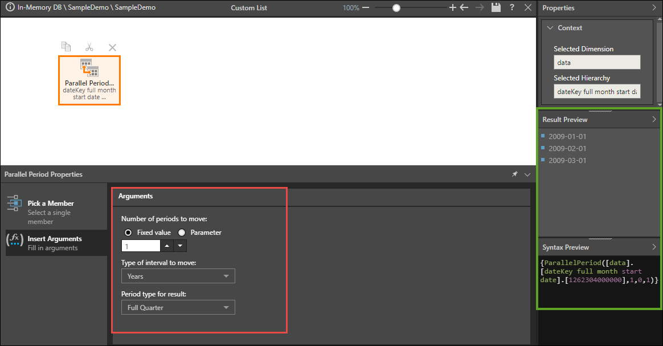Collapse the Result Preview panel
This screenshot has height=346, width=663.
[654, 120]
